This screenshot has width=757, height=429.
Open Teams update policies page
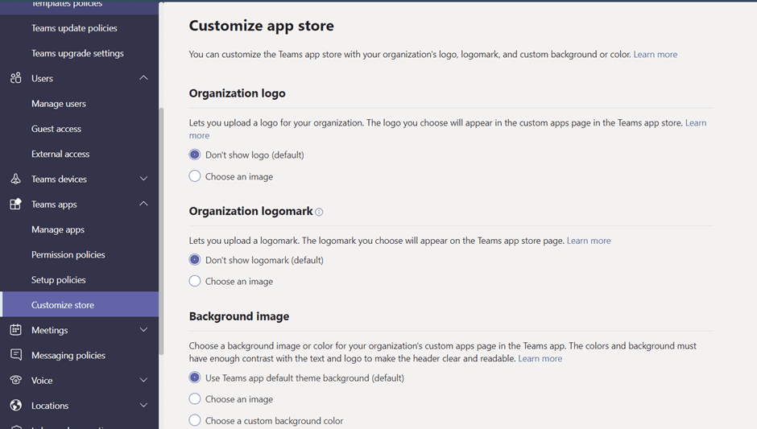74,28
